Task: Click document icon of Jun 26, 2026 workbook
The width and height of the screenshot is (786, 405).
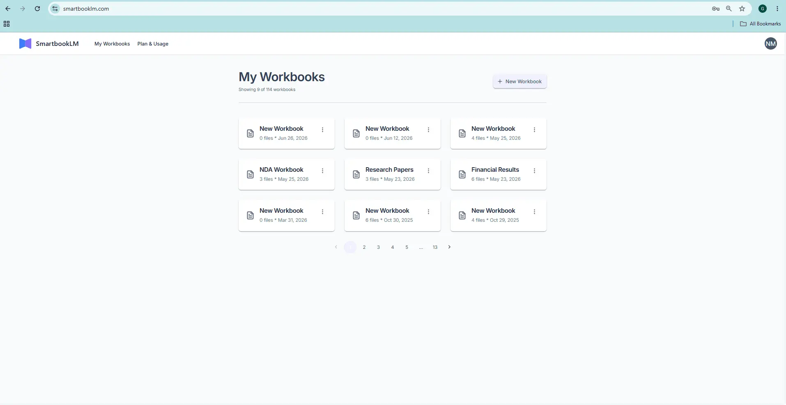Action: coord(250,133)
